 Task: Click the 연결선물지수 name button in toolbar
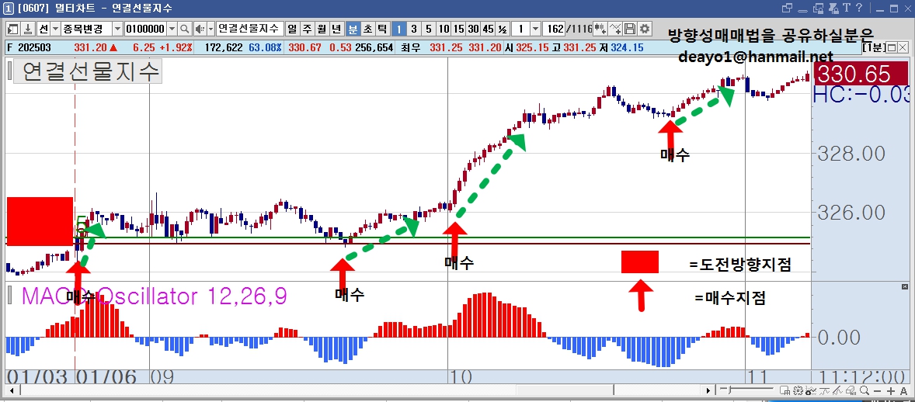[250, 29]
